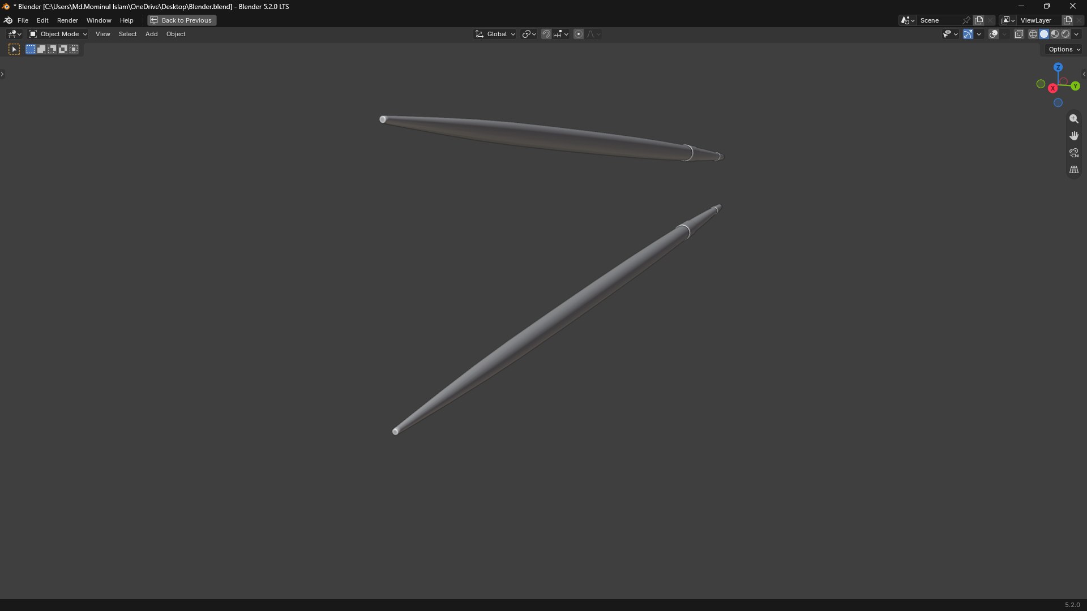Open snapping options dropdown
This screenshot has height=611, width=1087.
(562, 35)
